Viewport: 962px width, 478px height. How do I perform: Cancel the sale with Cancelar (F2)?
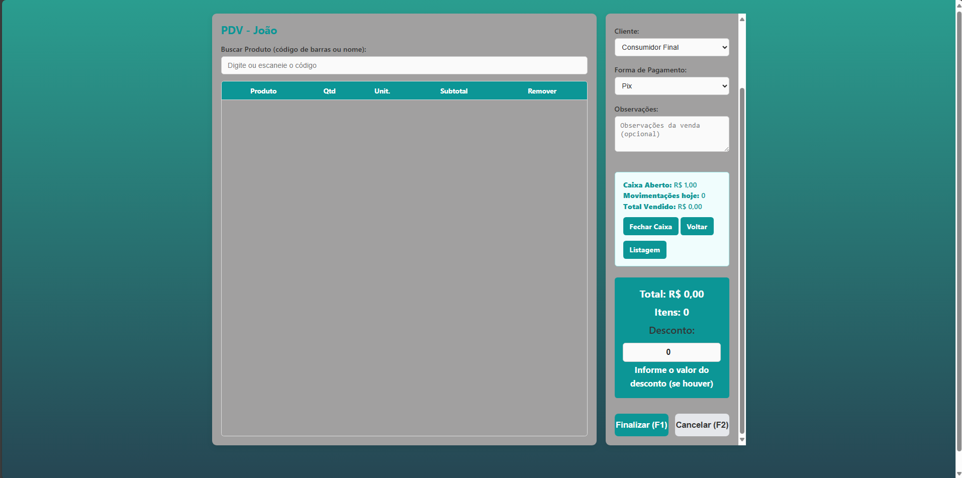coord(702,425)
